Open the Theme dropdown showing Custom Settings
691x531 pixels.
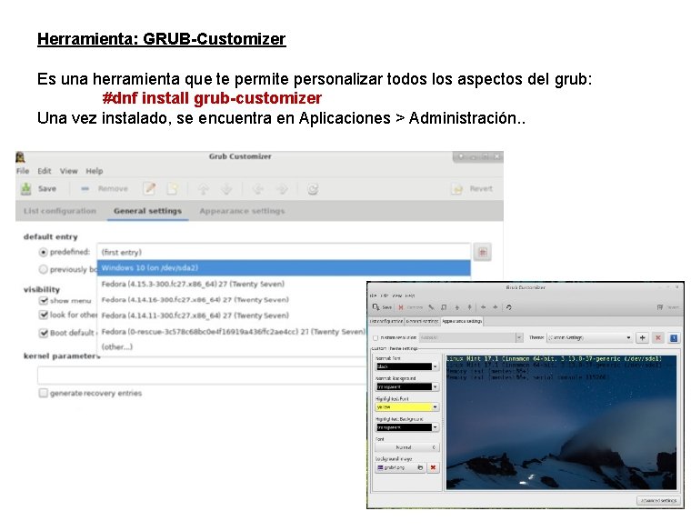590,337
